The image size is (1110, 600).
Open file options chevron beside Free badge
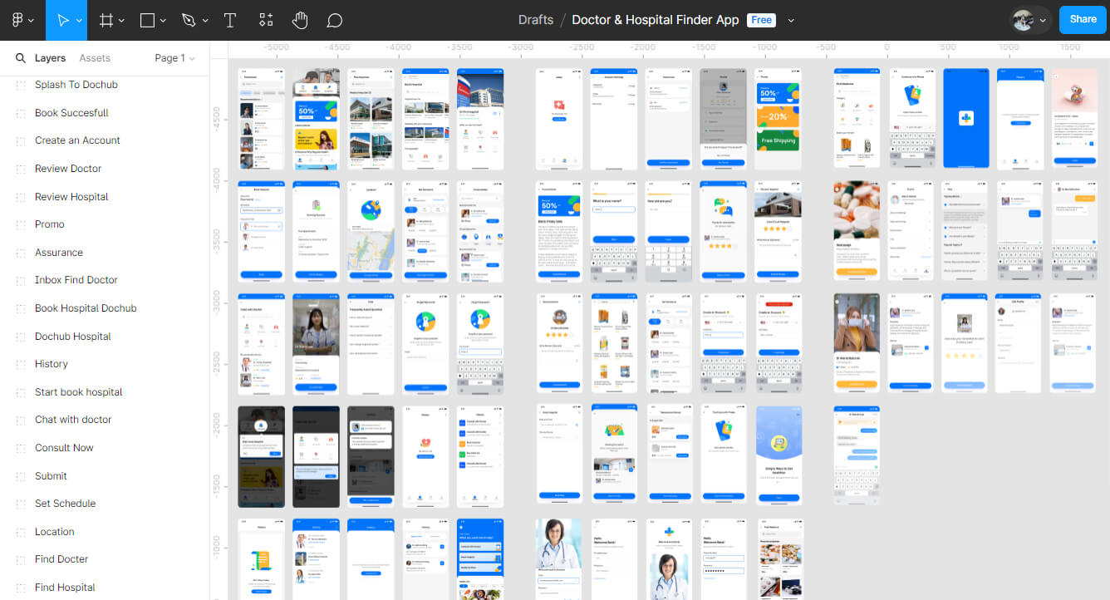[791, 20]
